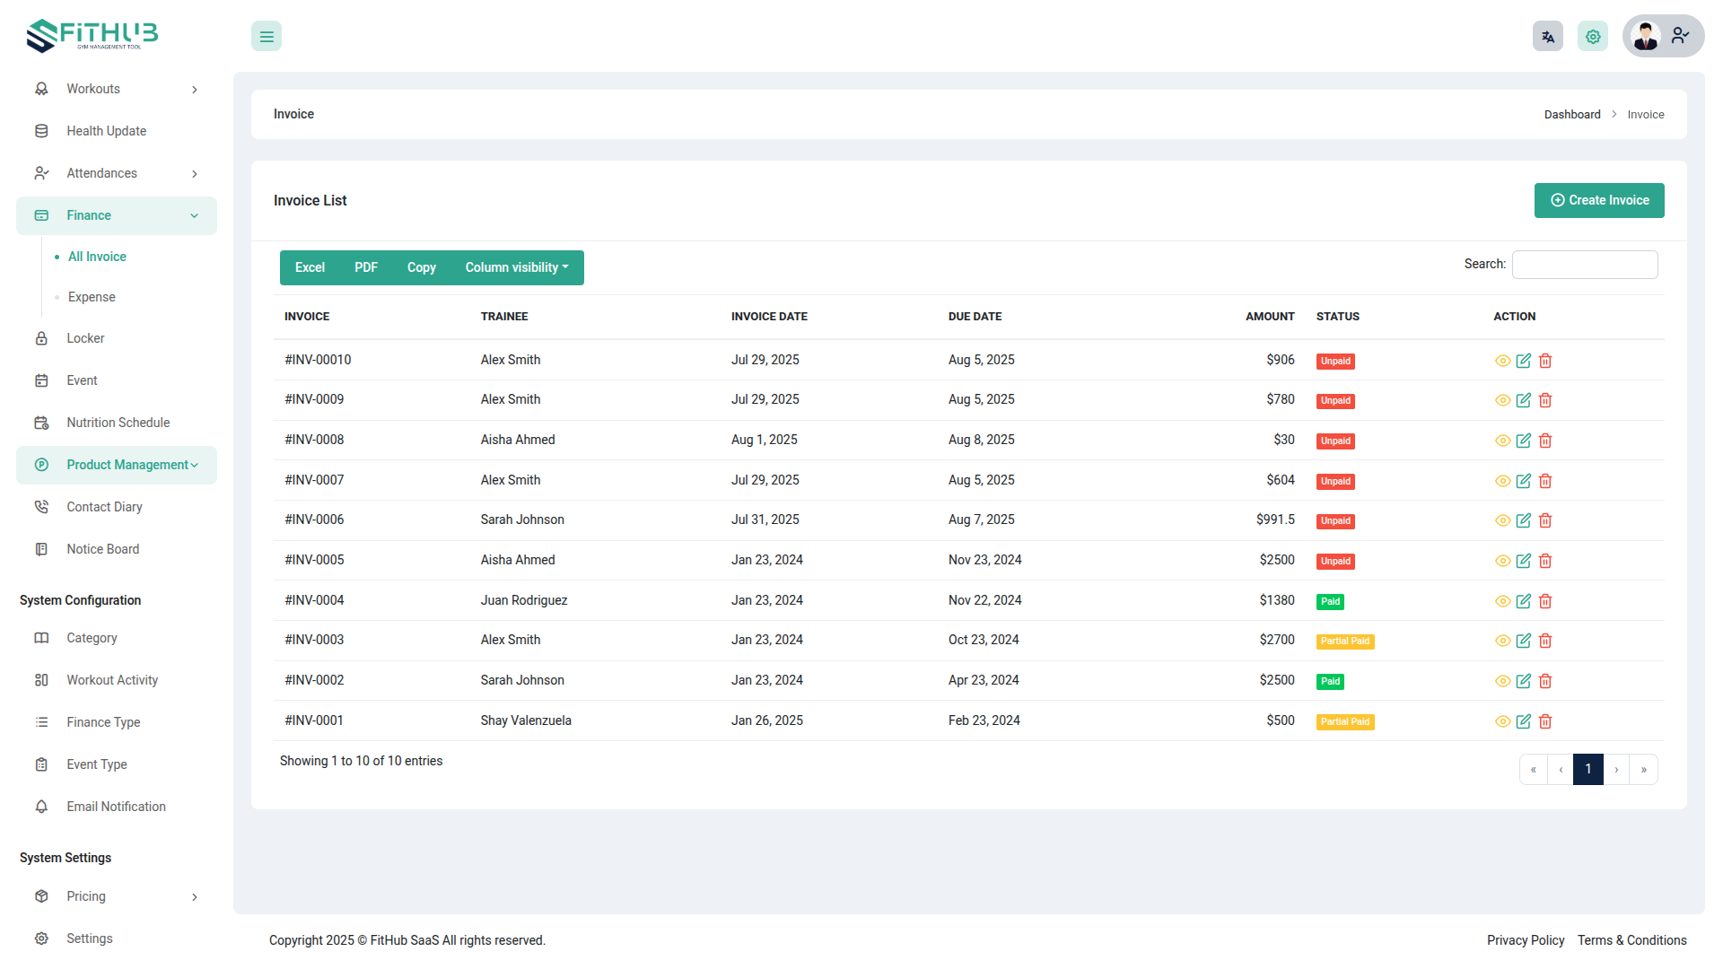Click the Create Invoice button
The image size is (1723, 969).
point(1599,200)
